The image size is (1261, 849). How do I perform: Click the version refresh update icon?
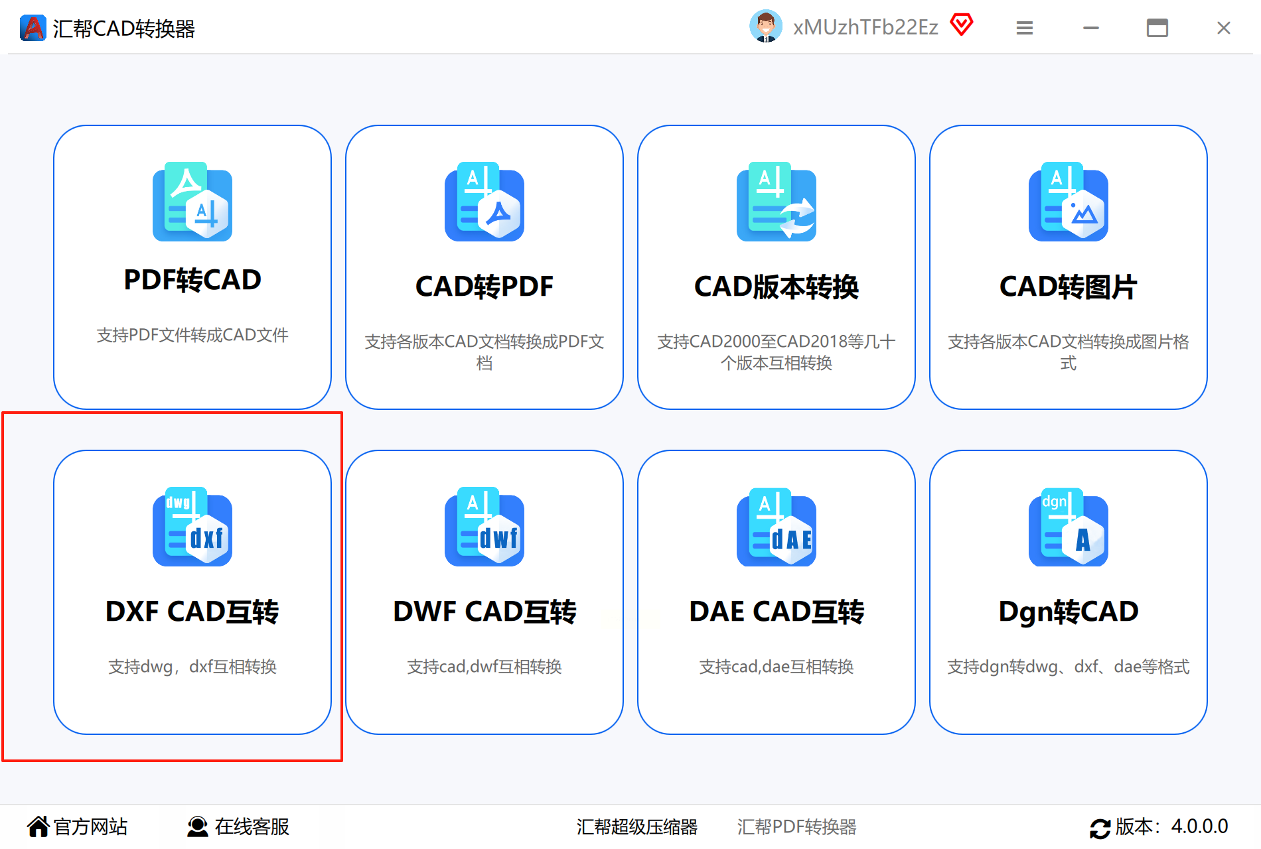click(x=1100, y=828)
